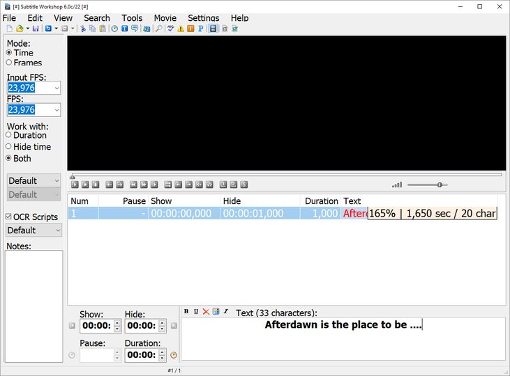Screen dimensions: 510x376
Task: Open the Edit menu
Action: (35, 18)
